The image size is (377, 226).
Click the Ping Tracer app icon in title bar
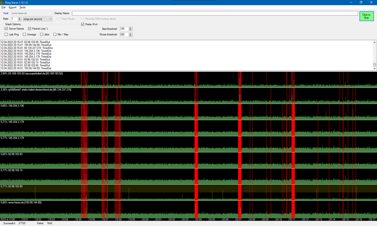[x=2, y=2]
